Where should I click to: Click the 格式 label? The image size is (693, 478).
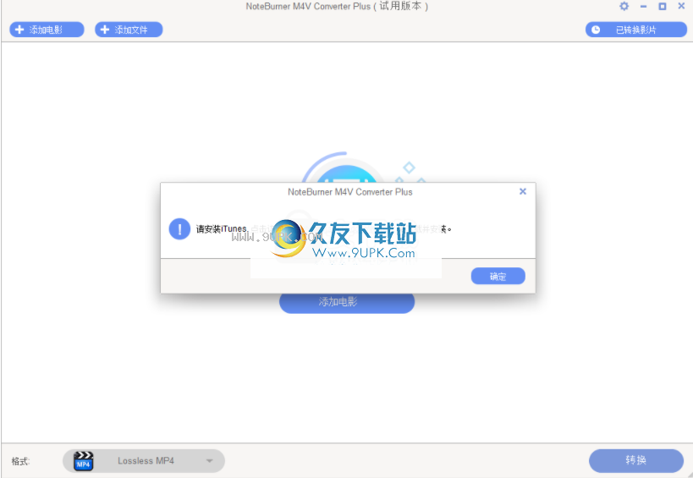tap(21, 461)
